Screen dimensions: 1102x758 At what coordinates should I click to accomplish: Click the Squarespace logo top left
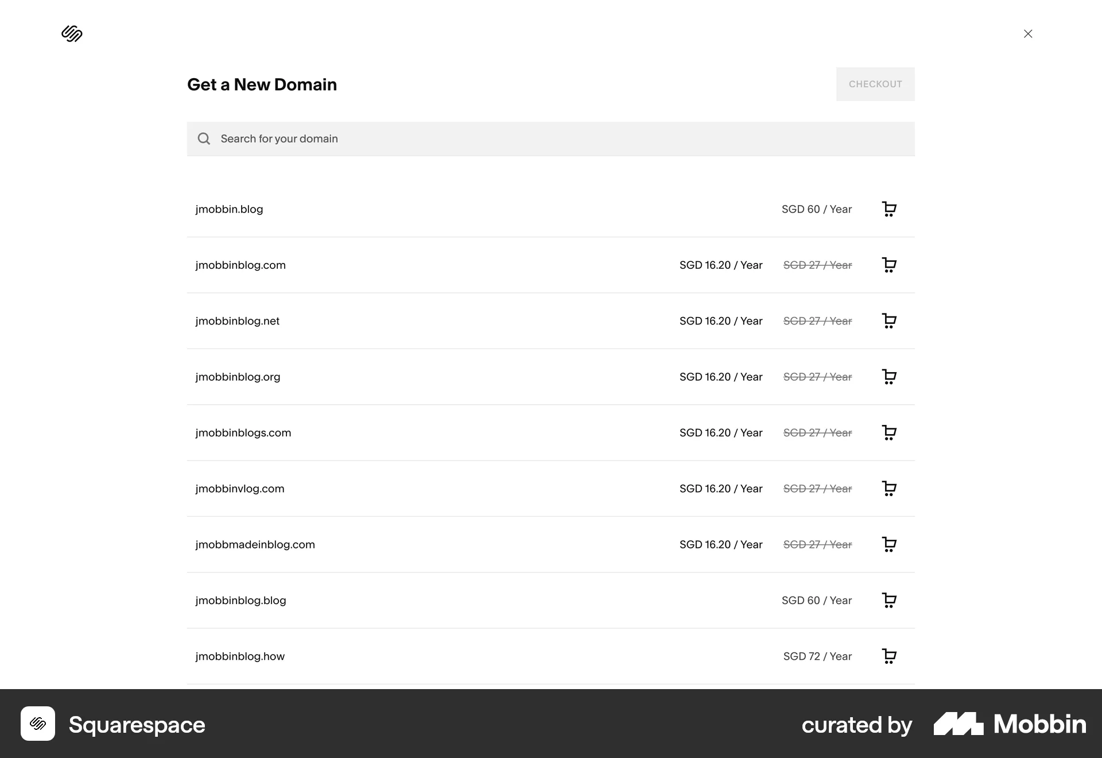click(72, 34)
